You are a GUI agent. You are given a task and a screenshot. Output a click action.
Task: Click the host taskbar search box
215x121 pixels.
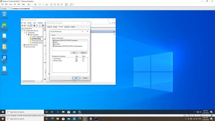coord(25,119)
